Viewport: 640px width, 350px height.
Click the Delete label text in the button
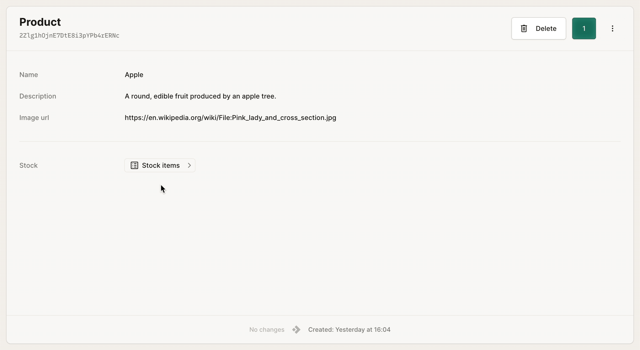tap(546, 28)
